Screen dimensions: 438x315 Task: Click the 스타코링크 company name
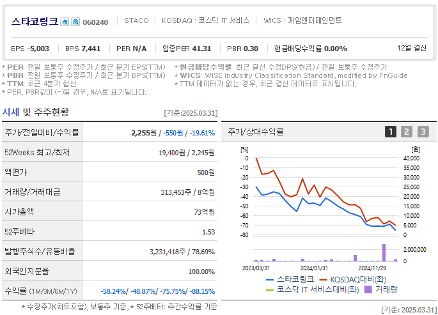coord(35,21)
